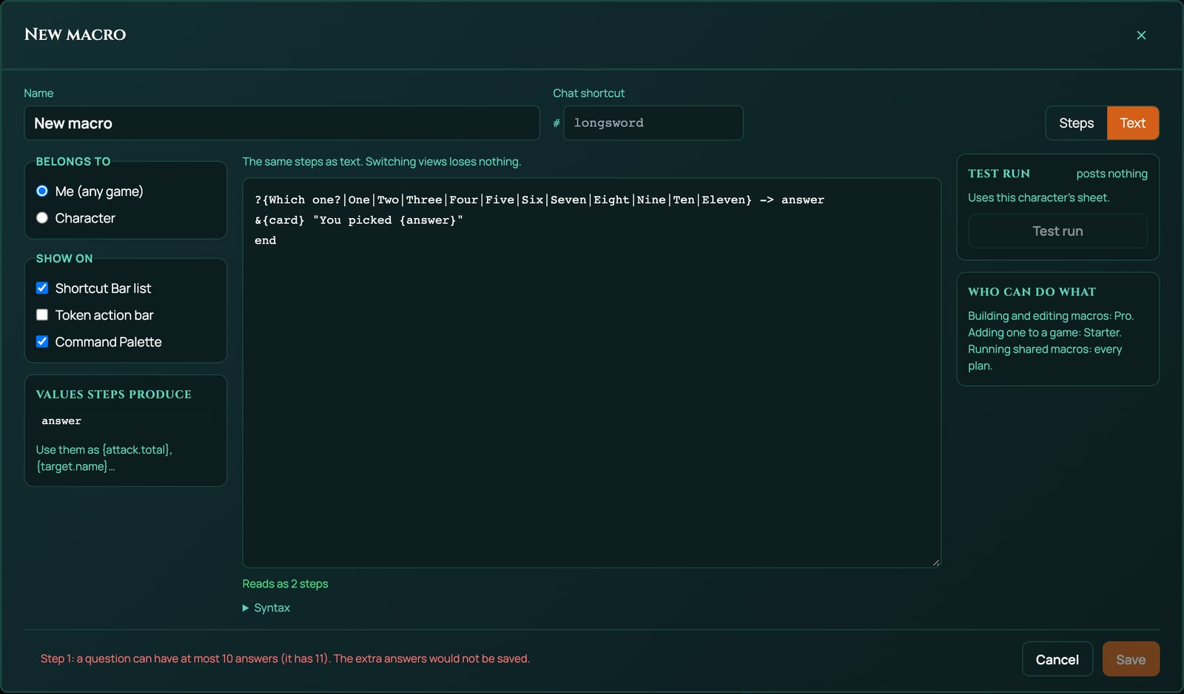This screenshot has height=694, width=1184.
Task: Click the 'The same steps as text' hint
Action: tap(381, 161)
